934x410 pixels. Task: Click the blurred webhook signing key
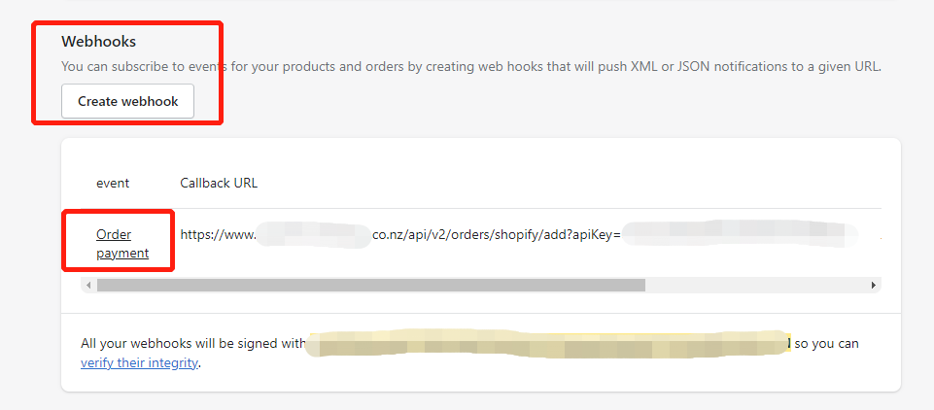pyautogui.click(x=548, y=343)
